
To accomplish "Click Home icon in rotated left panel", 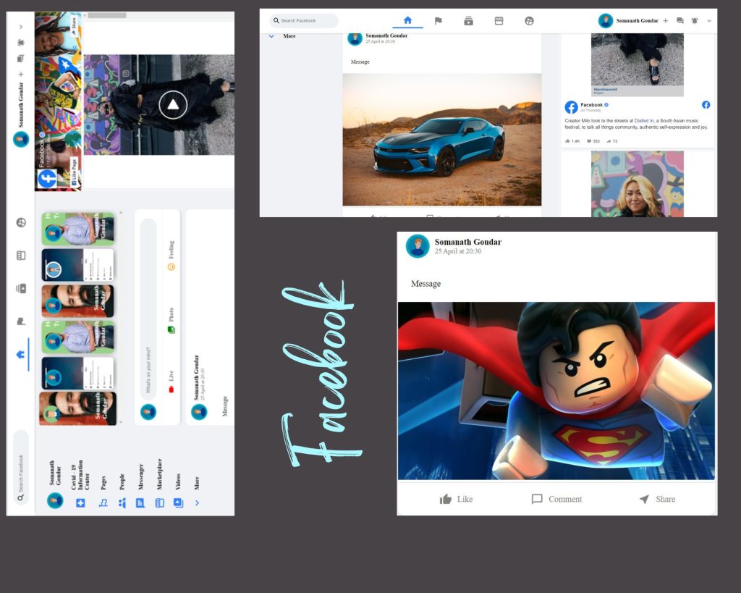I will pos(21,354).
